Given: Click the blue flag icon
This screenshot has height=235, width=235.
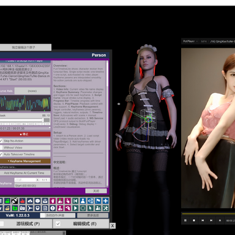Looking at the screenshot, I should 98,201.
